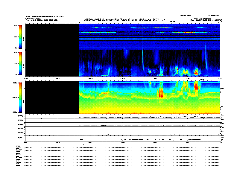The width and height of the screenshot is (237, 183).
Task: Click the RAD2 intensity color bar
Action: click(20, 37)
